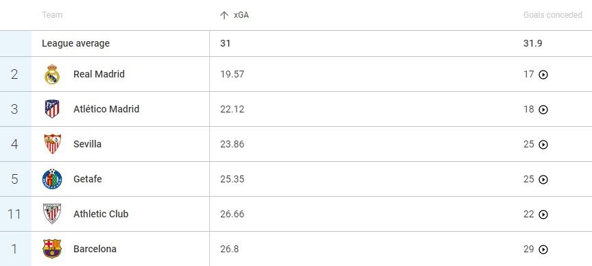Sort by Team column header

52,15
